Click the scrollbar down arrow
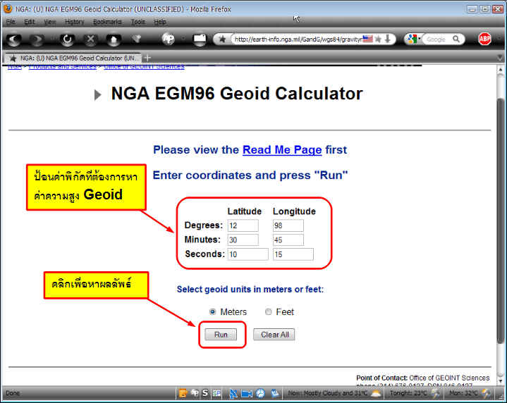 pyautogui.click(x=501, y=380)
